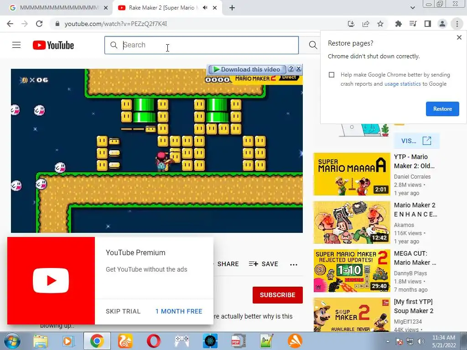The height and width of the screenshot is (350, 467).
Task: Click the Daniel Corrales channel name
Action: [412, 177]
